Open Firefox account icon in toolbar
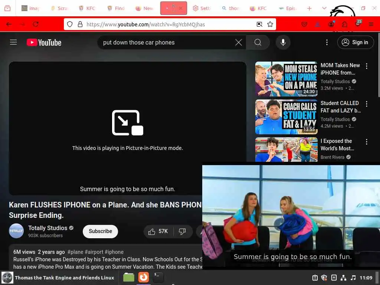This screenshot has height=285, width=380. (331, 24)
